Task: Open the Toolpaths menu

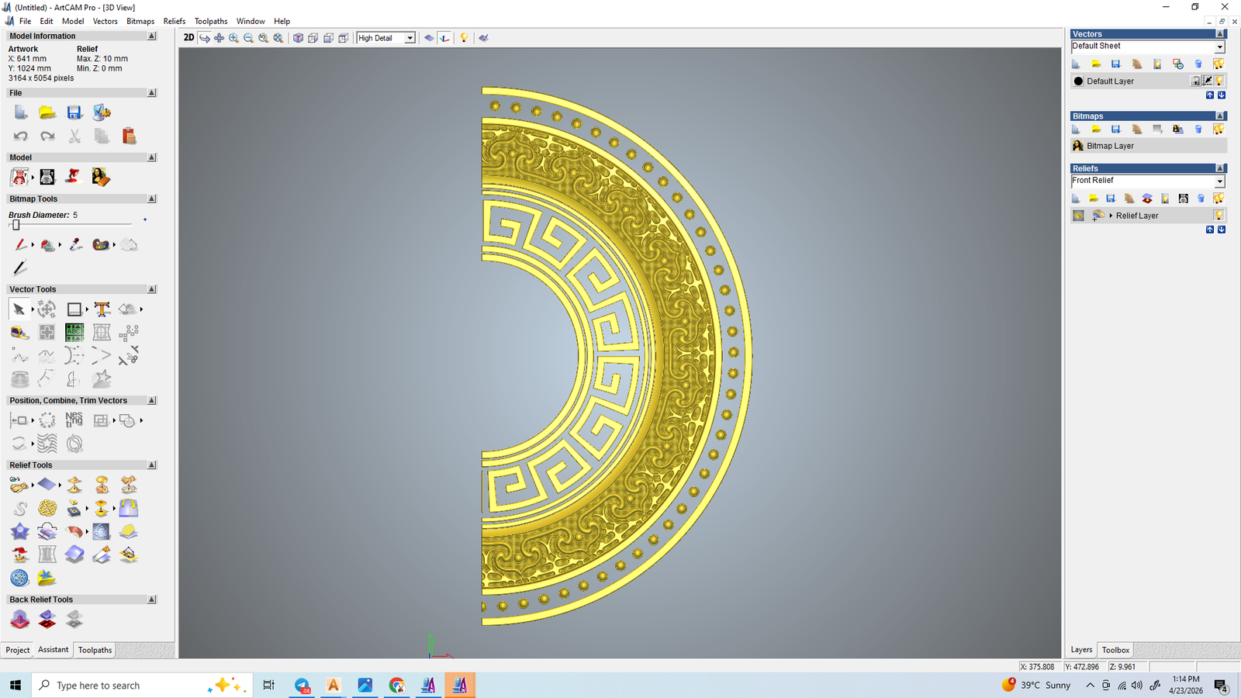Action: (x=210, y=21)
